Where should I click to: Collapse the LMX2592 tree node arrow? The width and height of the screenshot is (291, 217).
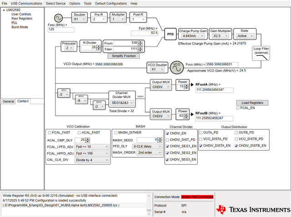(4, 10)
